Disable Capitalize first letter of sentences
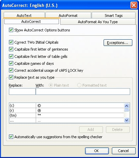This screenshot has height=158, width=139. point(11,49)
